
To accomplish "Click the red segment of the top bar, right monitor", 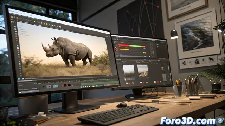I will pyautogui.click(x=124, y=45).
